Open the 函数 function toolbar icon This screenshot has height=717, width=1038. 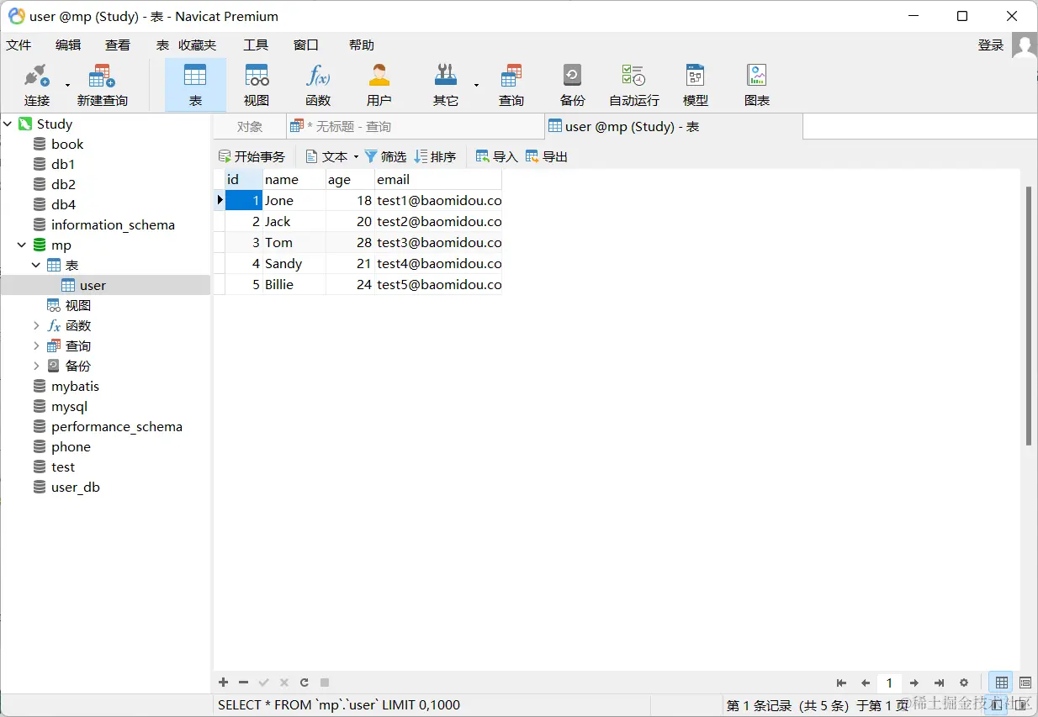pos(318,85)
